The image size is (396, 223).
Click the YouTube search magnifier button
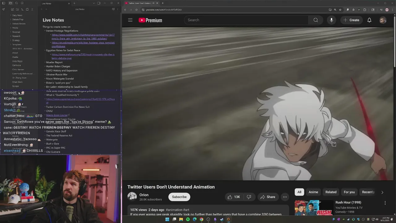(x=316, y=20)
